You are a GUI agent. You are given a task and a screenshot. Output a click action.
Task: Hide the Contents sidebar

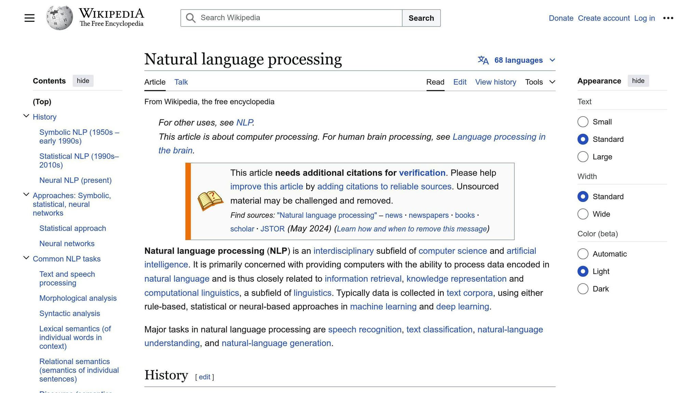pyautogui.click(x=83, y=81)
